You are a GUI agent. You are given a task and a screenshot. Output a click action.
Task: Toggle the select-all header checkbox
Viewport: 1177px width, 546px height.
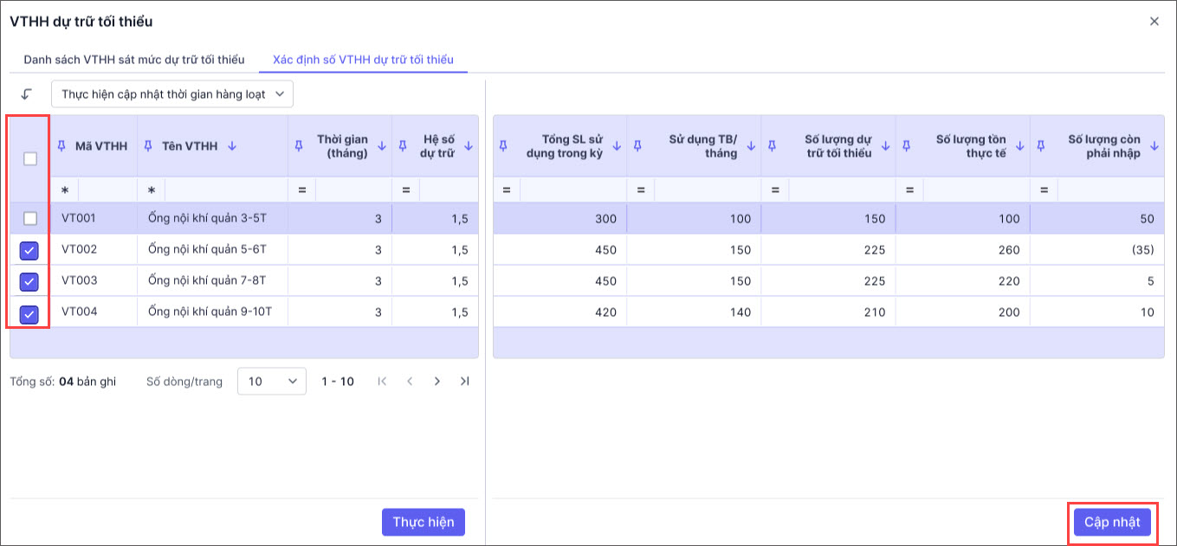(30, 158)
